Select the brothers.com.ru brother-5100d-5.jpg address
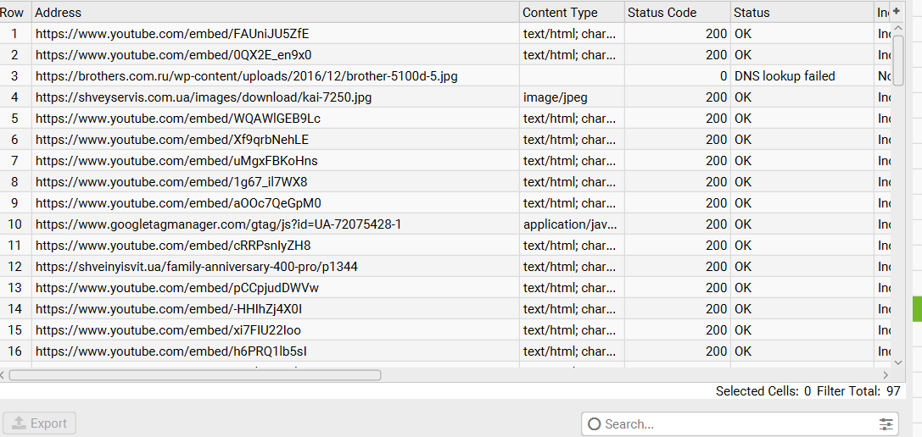Viewport: 922px width, 437px height. coord(246,76)
